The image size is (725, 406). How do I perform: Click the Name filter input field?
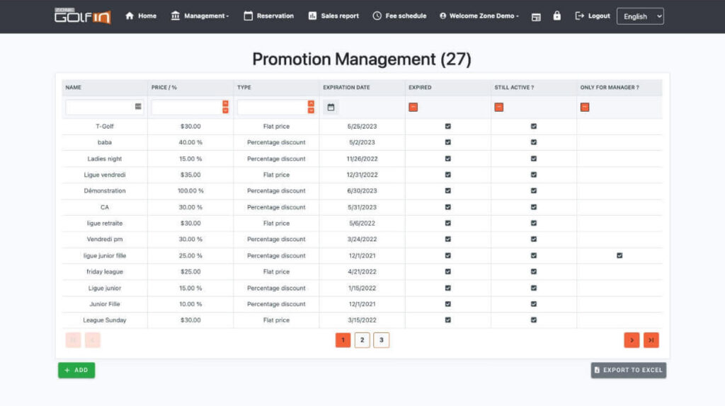coord(99,108)
